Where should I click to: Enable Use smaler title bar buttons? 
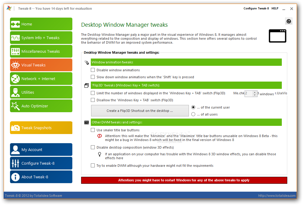click(x=93, y=130)
